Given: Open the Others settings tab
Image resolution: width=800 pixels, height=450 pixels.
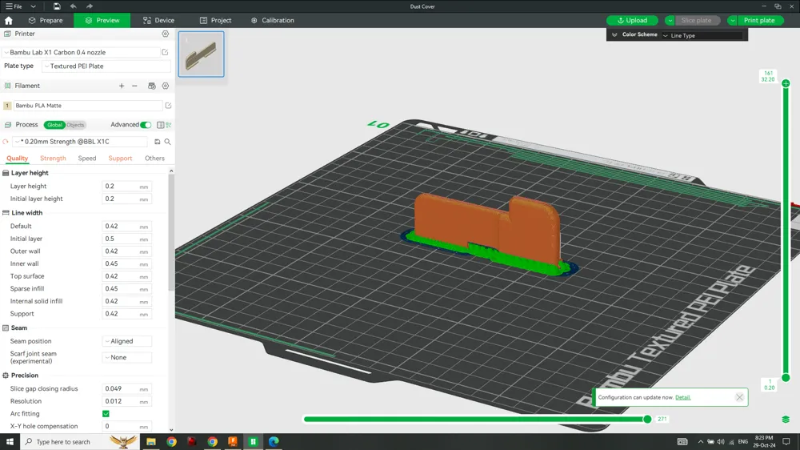Looking at the screenshot, I should coord(154,159).
